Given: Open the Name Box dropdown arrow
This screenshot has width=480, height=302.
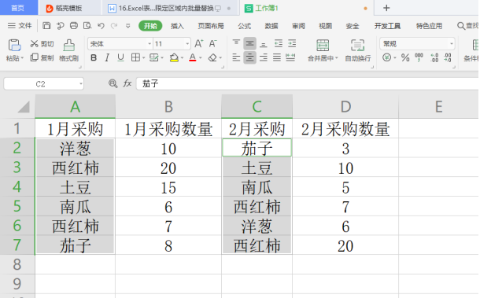Looking at the screenshot, I should 81,83.
